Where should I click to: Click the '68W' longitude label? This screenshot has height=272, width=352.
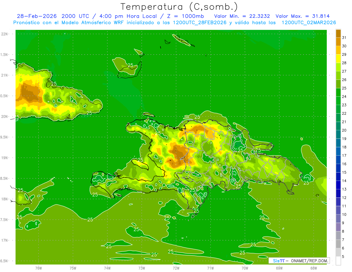(x=313, y=268)
